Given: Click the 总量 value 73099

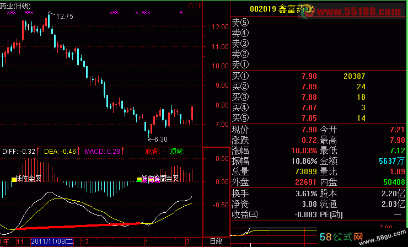Looking at the screenshot, I should pyautogui.click(x=306, y=171).
